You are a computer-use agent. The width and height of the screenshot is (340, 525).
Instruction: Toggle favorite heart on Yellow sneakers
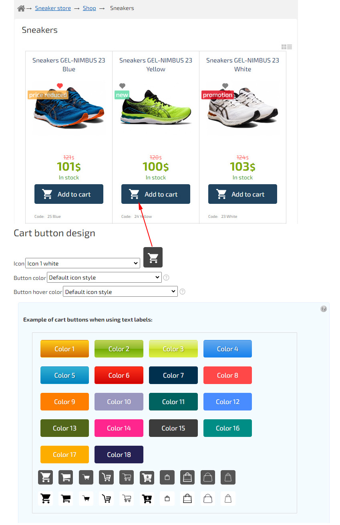123,86
